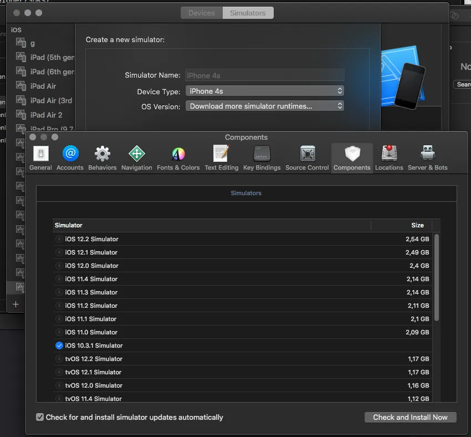Open the Locations preferences pane
The height and width of the screenshot is (437, 471).
pos(389,158)
